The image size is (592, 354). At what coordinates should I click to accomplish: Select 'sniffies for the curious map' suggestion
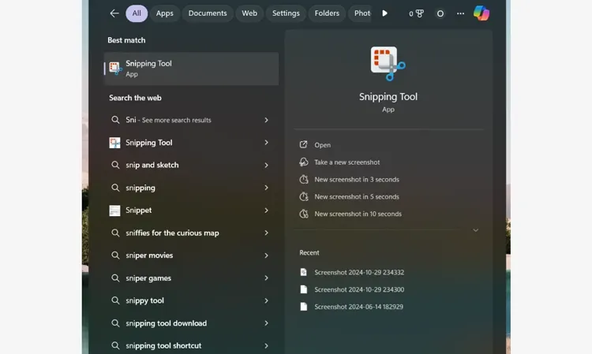(x=192, y=233)
